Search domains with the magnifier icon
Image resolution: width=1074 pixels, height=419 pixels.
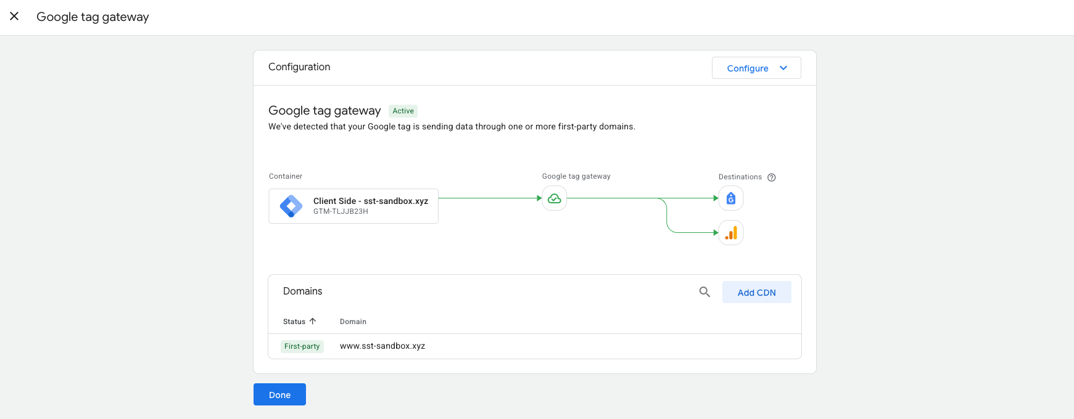704,292
